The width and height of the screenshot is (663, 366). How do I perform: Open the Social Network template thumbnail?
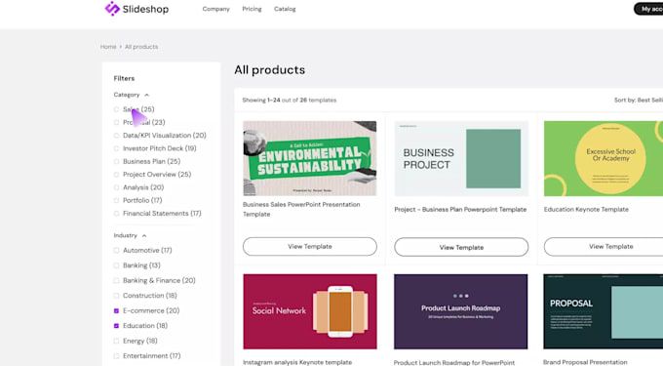point(309,311)
